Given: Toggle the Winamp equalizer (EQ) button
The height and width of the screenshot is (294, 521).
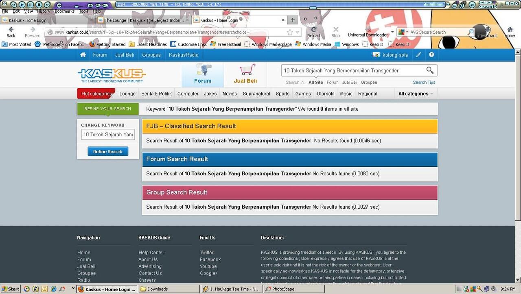Looking at the screenshot, I should tap(472, 5).
